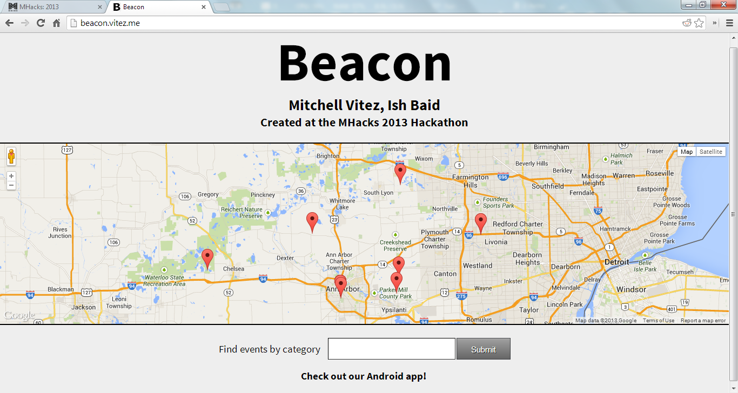The image size is (738, 393).
Task: Zoom in the map with plus button
Action: click(11, 176)
